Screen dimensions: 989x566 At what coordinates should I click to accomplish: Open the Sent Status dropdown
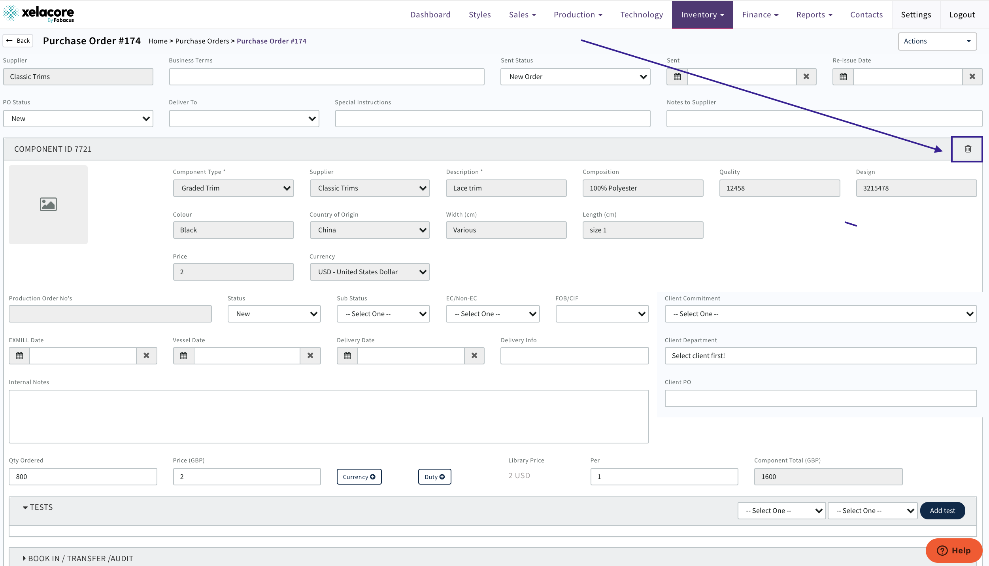575,77
